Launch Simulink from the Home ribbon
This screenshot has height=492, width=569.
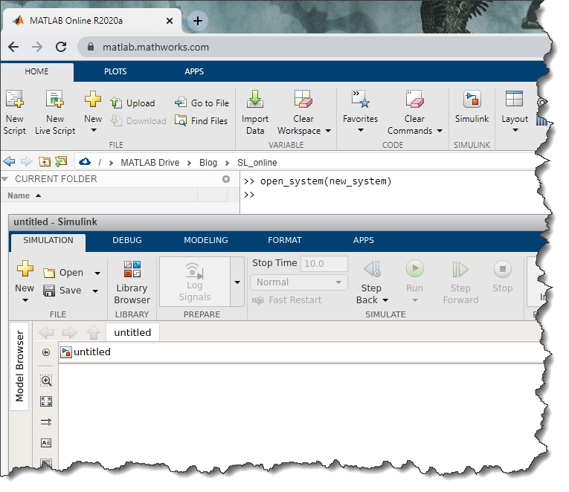(472, 107)
